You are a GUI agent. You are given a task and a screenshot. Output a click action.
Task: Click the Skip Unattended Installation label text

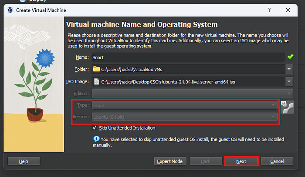click(x=127, y=128)
